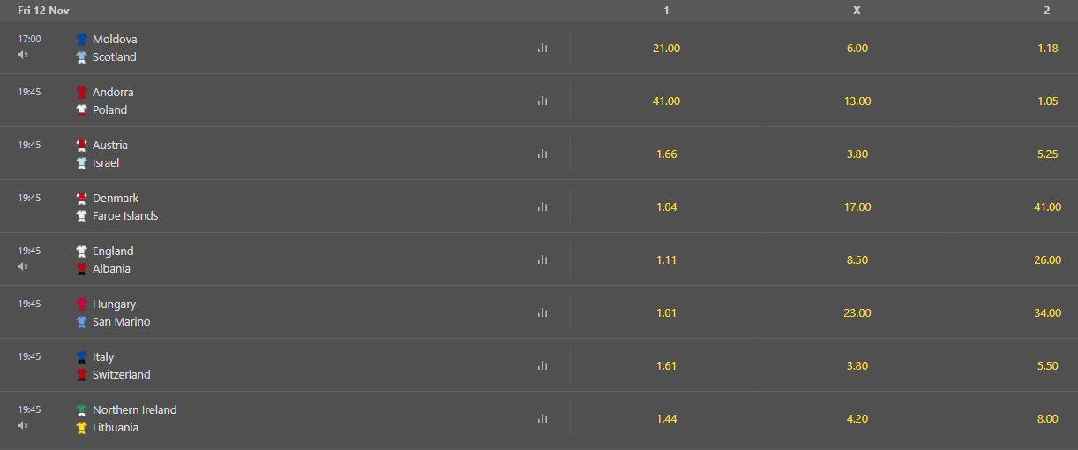
Task: Click the speaker icon under Northern Ireland match time
Action: (x=22, y=425)
